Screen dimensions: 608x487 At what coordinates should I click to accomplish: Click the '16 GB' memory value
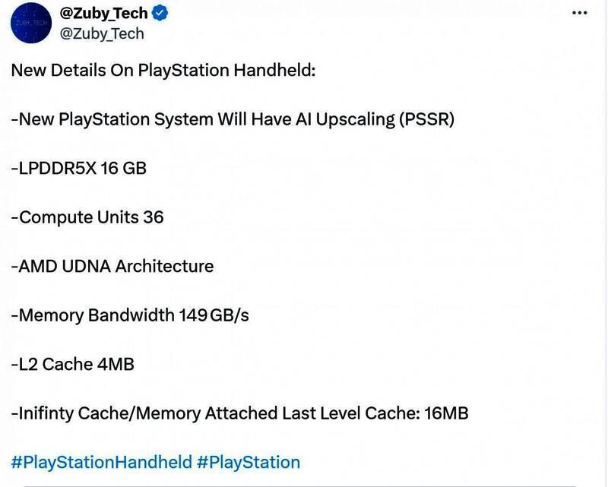[124, 168]
